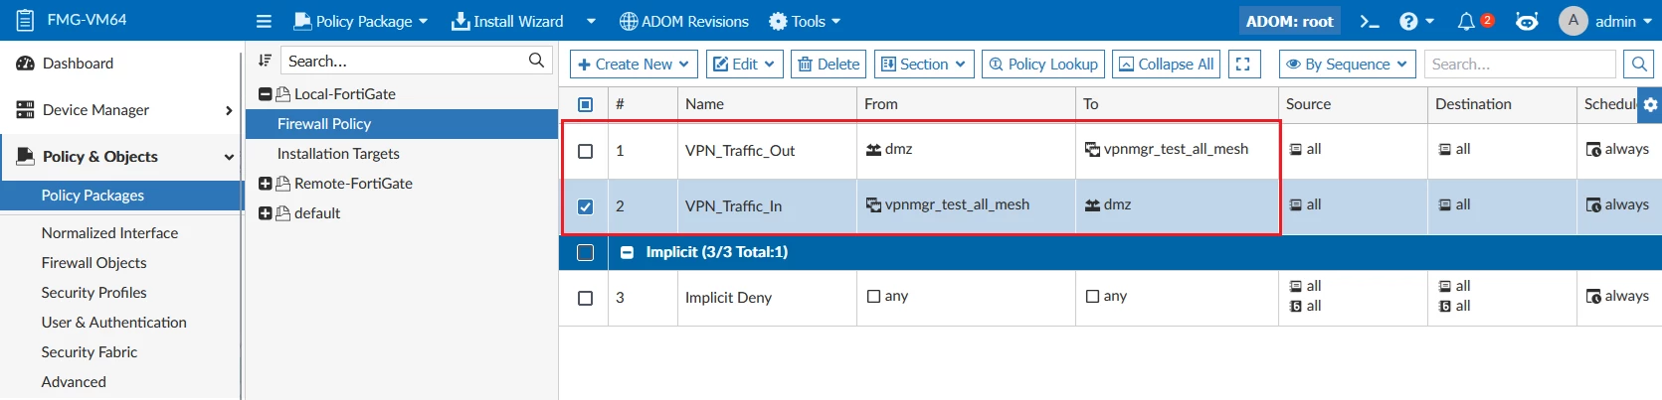Click dmz zone icon in VPN_Traffic_Out From cell

tap(873, 149)
